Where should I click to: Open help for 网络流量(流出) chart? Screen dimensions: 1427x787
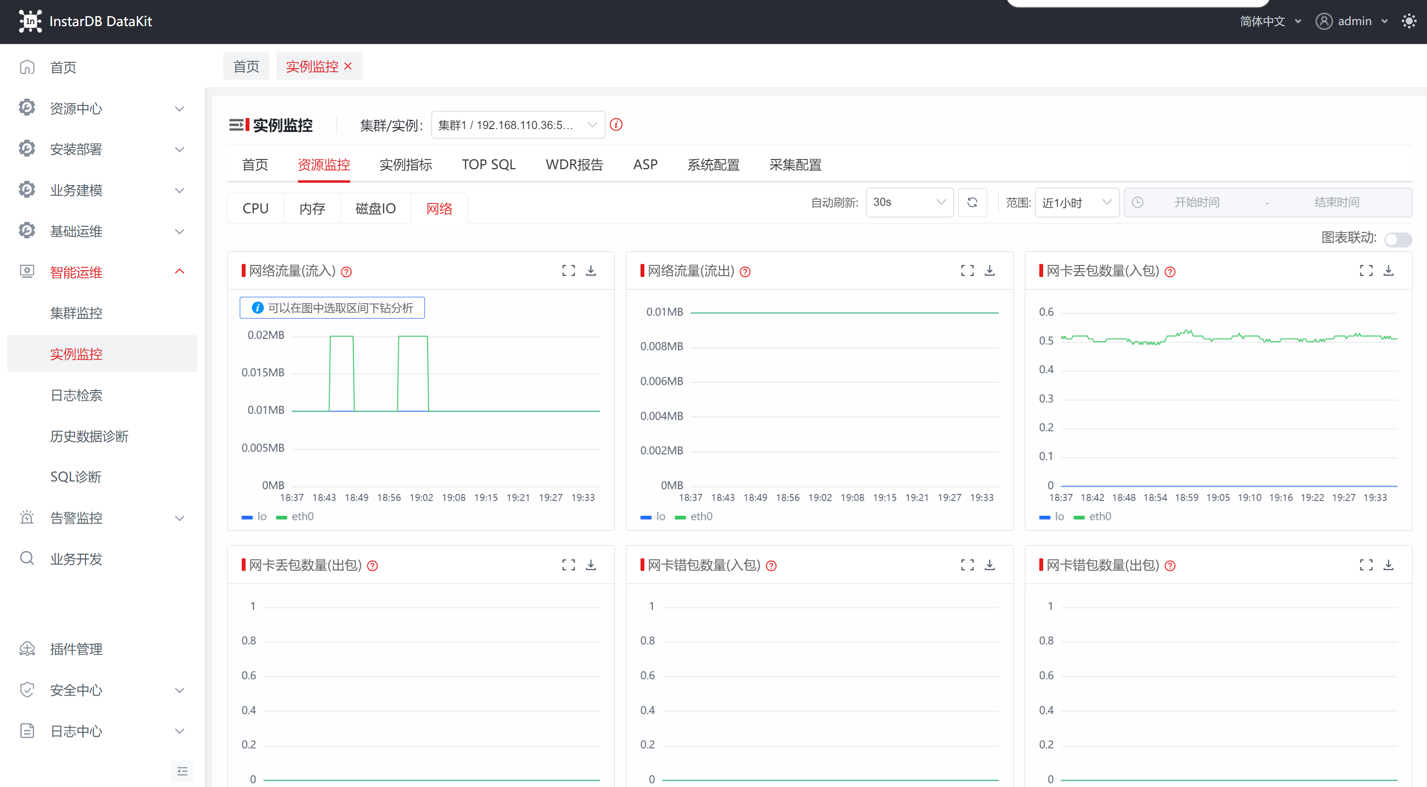point(745,271)
